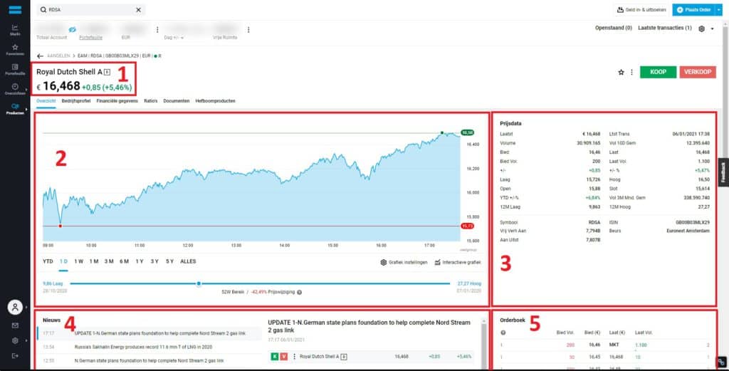Go back with the left arrow

40,56
